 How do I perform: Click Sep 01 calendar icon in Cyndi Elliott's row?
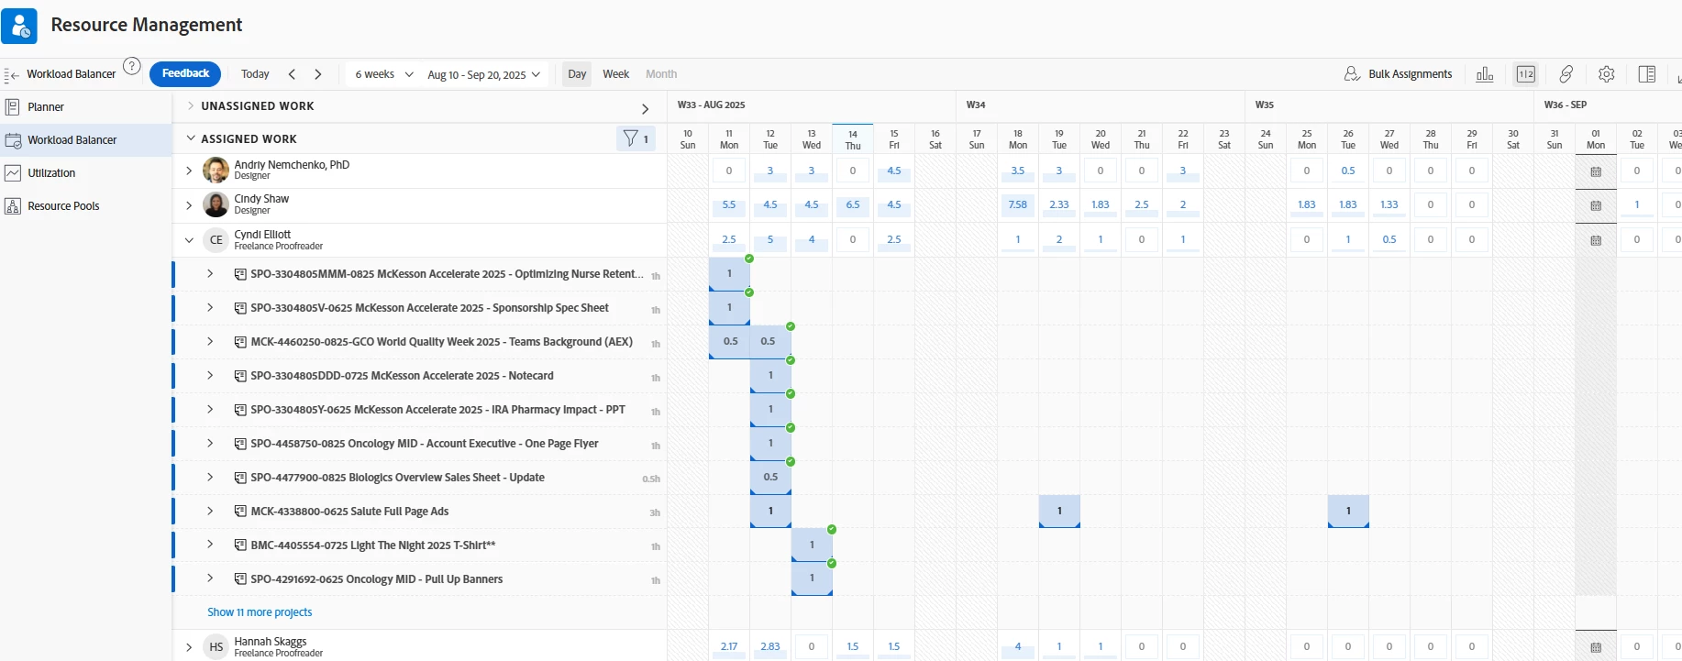click(1596, 240)
